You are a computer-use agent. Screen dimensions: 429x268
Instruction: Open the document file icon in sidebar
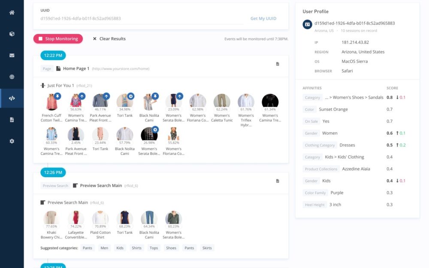[x=12, y=120]
